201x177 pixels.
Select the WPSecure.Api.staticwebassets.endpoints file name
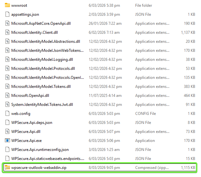(47, 159)
